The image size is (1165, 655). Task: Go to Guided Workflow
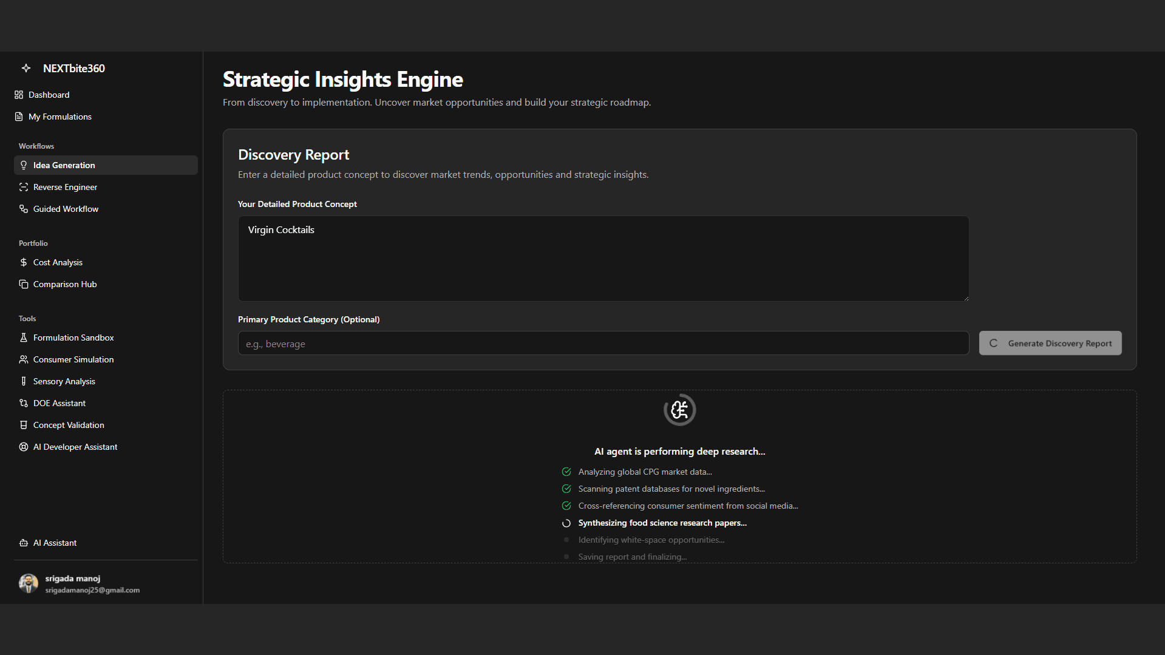66,209
